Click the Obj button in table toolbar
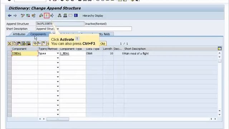The image size is (229, 129). point(103,44)
